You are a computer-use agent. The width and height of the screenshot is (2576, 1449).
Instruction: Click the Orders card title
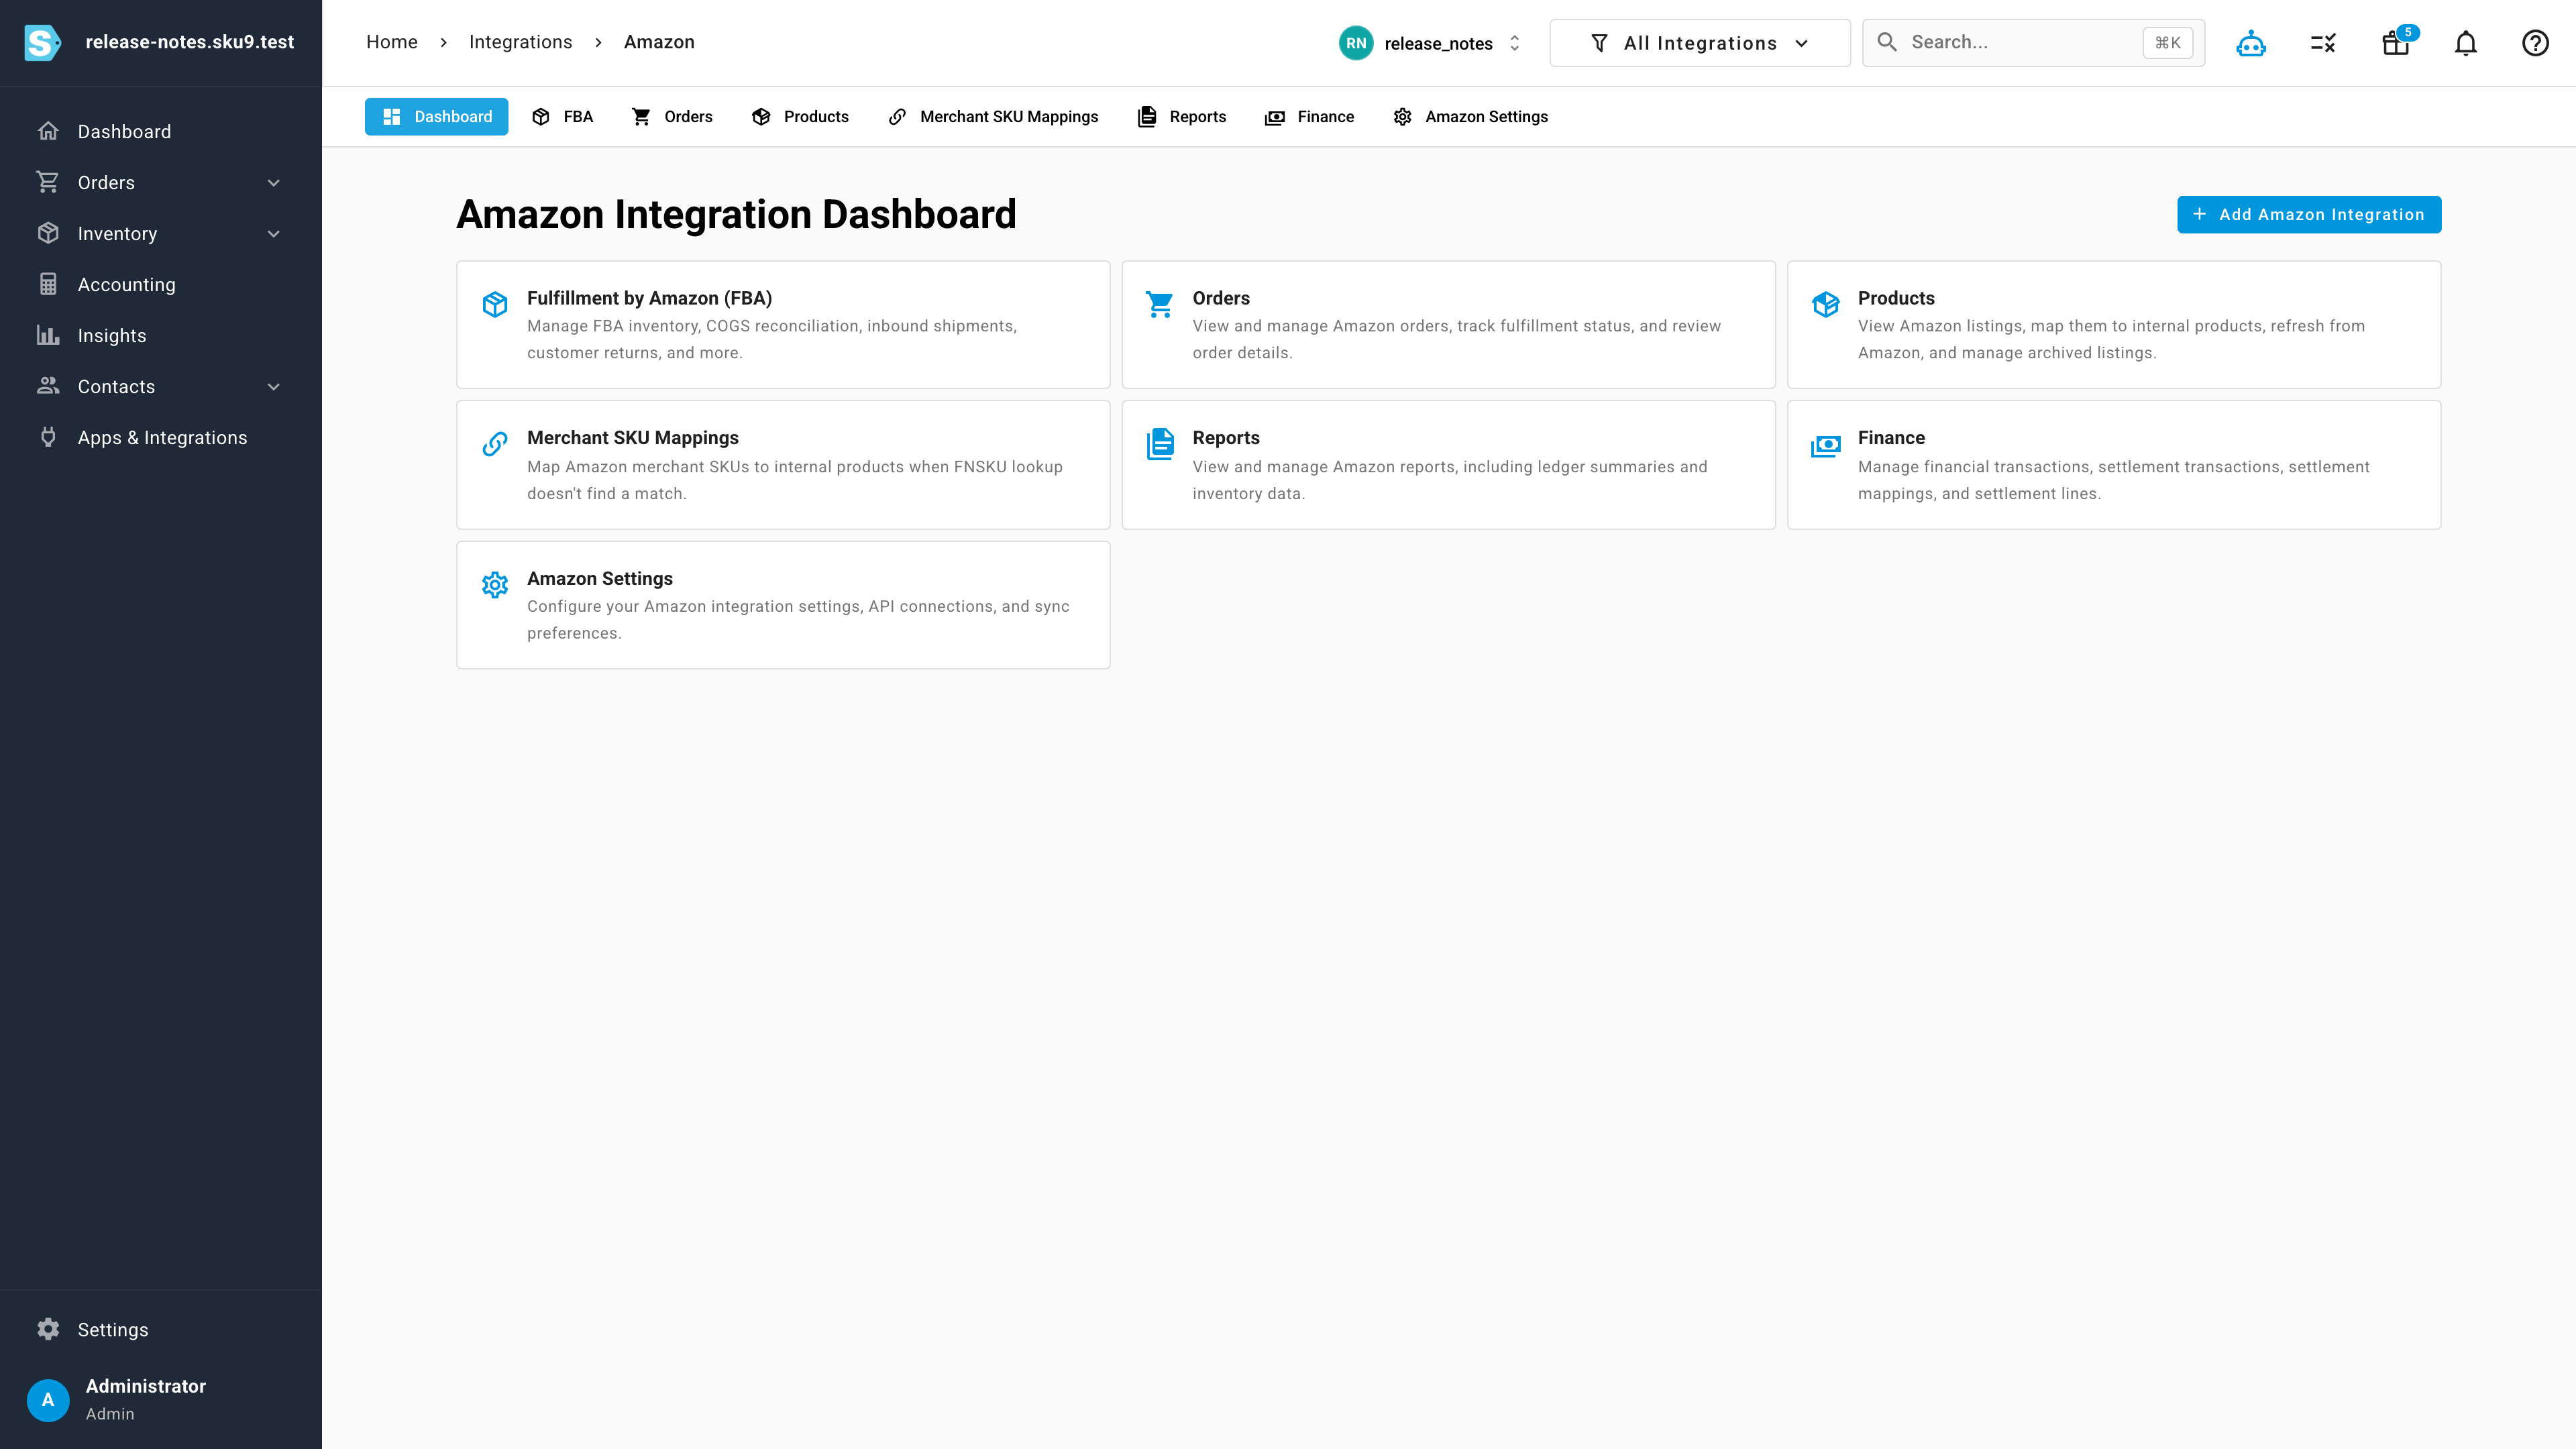[x=1221, y=298]
